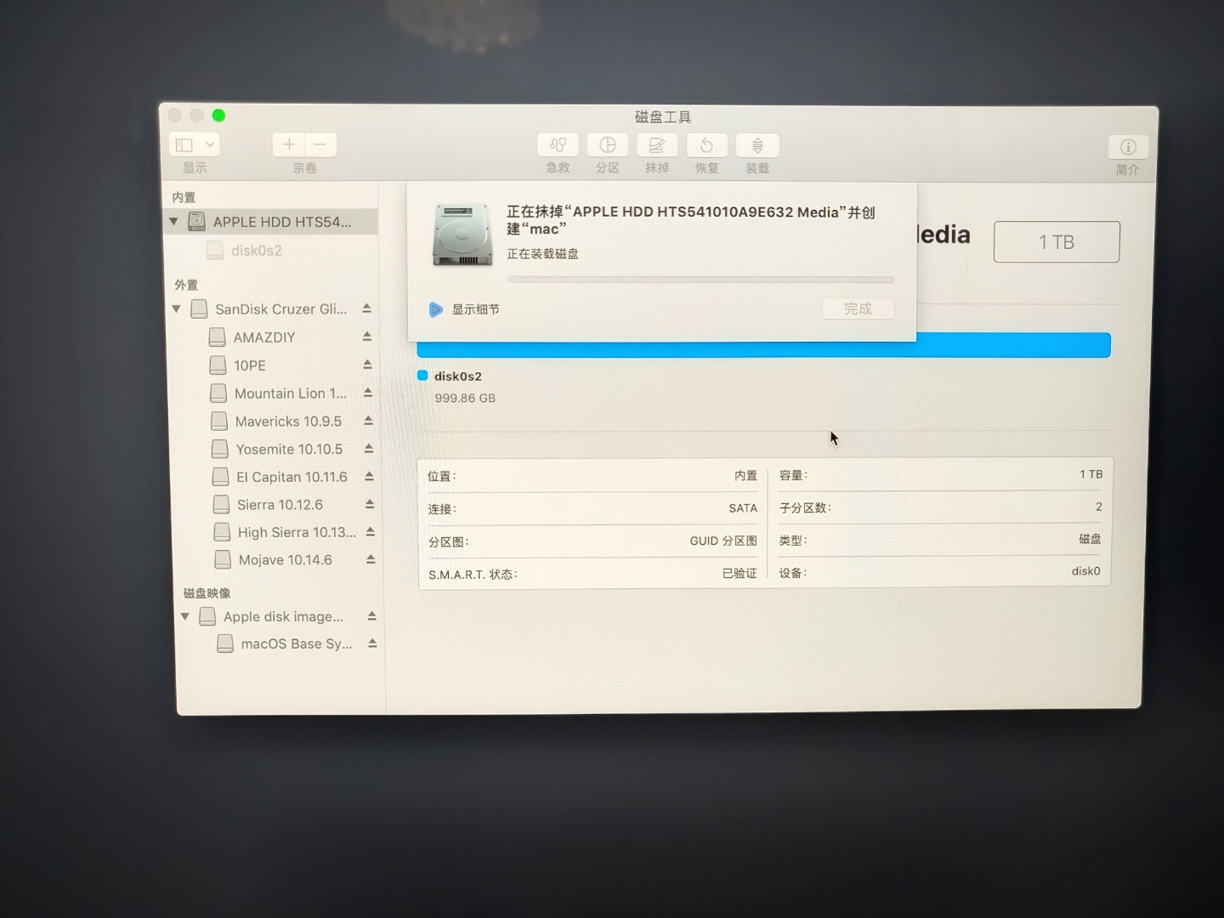Click the Mount (装载) toolbar icon

click(756, 145)
